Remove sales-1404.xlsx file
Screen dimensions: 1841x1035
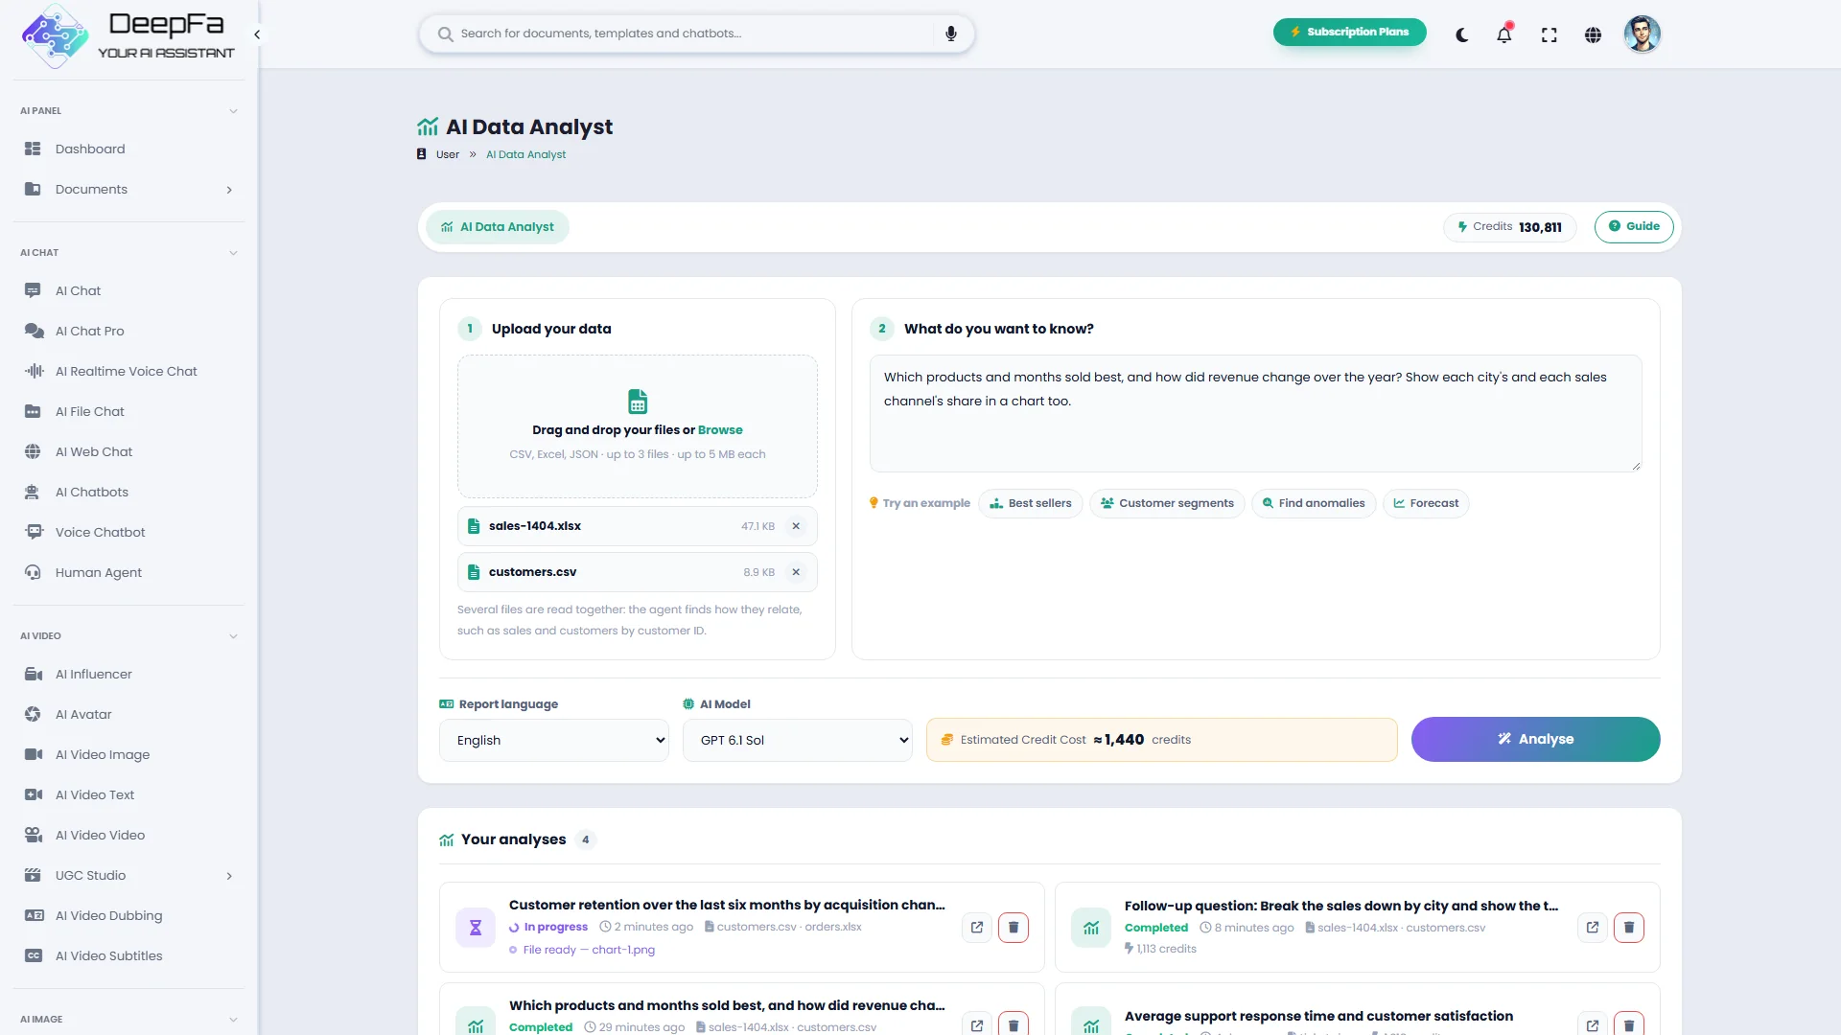tap(796, 526)
